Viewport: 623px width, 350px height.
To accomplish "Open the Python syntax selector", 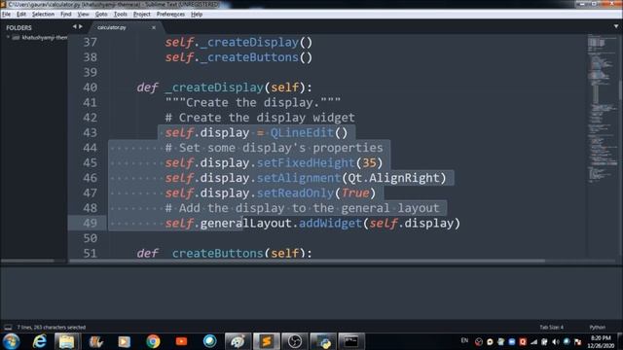I will 597,328.
